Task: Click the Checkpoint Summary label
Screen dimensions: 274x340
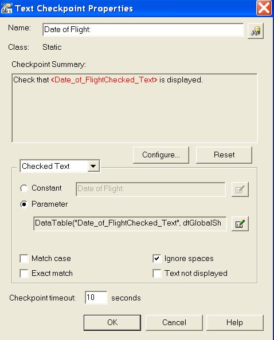Action: pos(49,65)
